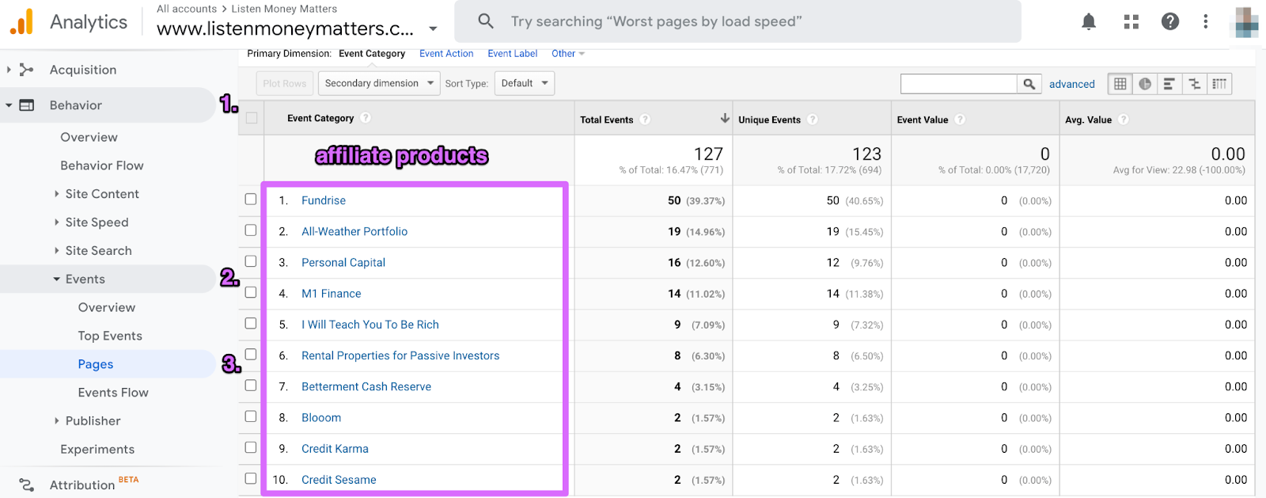Select the Events Pages report
The height and width of the screenshot is (498, 1266).
click(96, 364)
